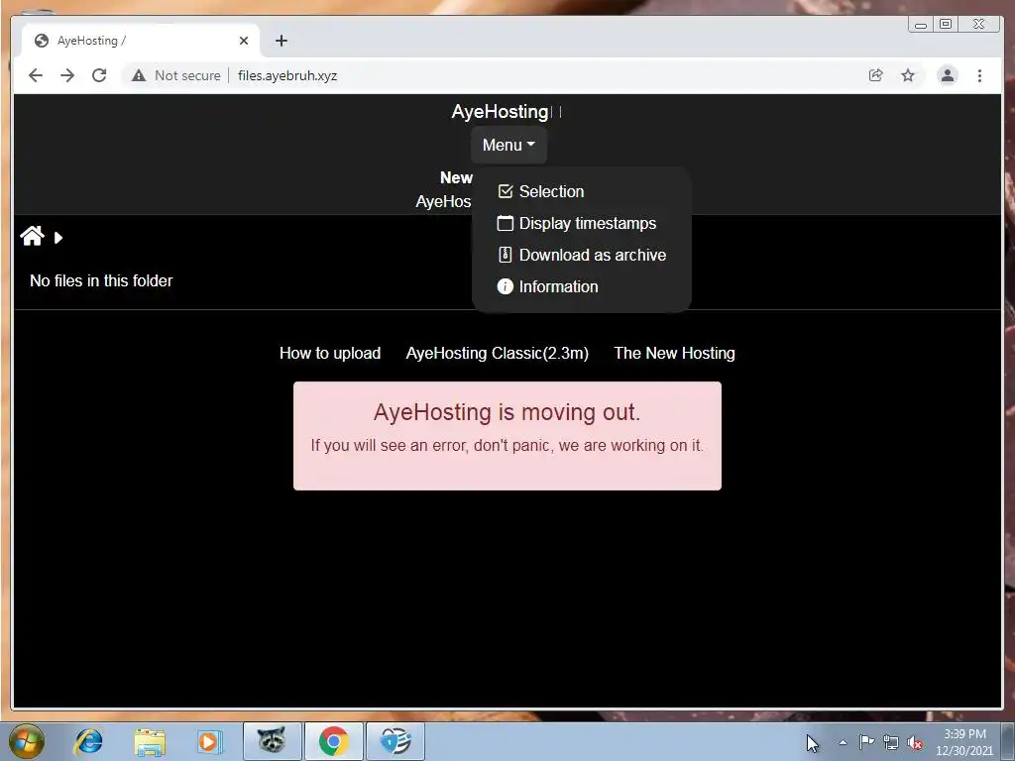Bookmark this page with the star

(908, 75)
